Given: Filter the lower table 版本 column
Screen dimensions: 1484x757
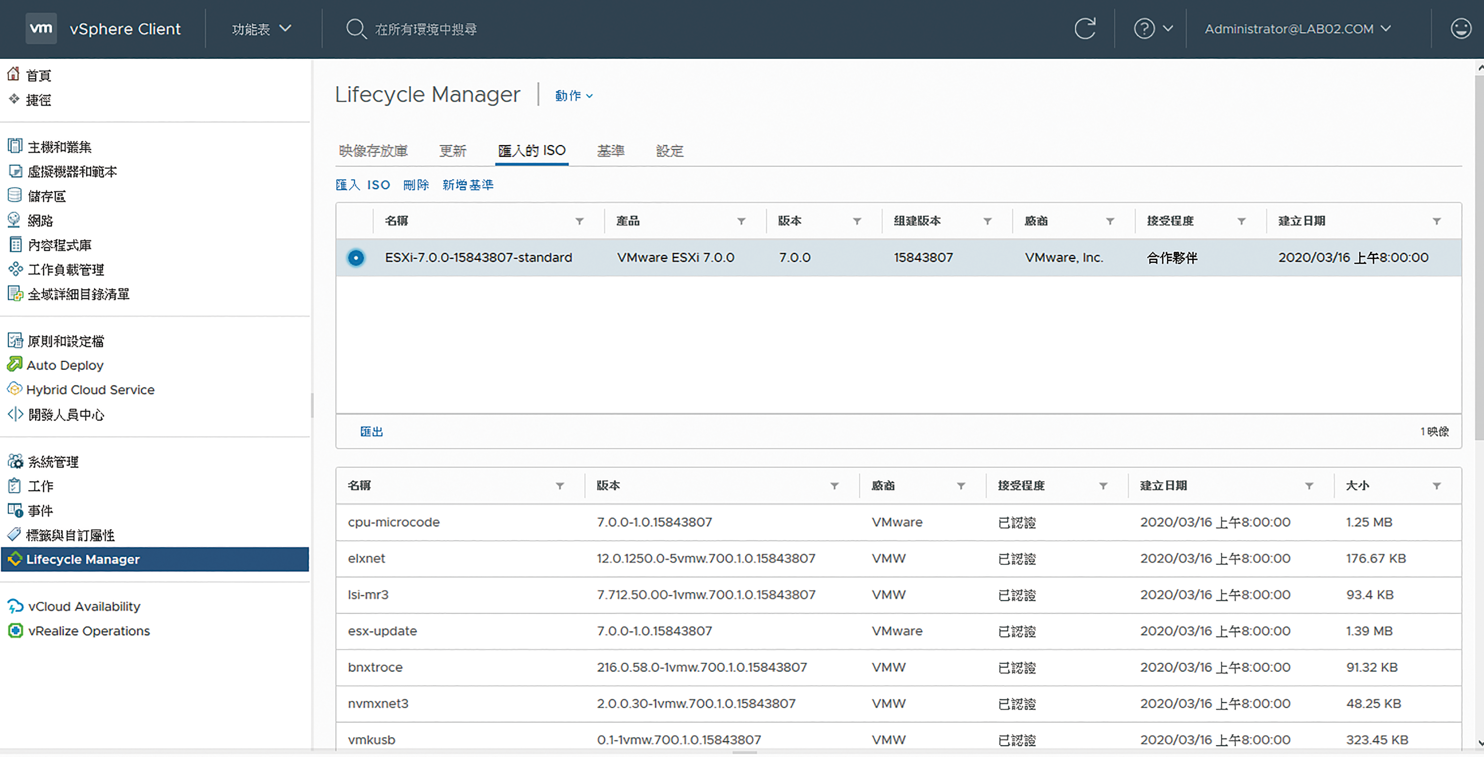Looking at the screenshot, I should (x=834, y=487).
